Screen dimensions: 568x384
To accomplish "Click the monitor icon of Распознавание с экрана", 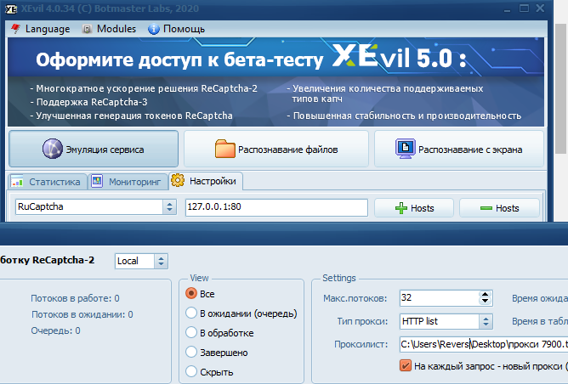I will click(x=406, y=149).
